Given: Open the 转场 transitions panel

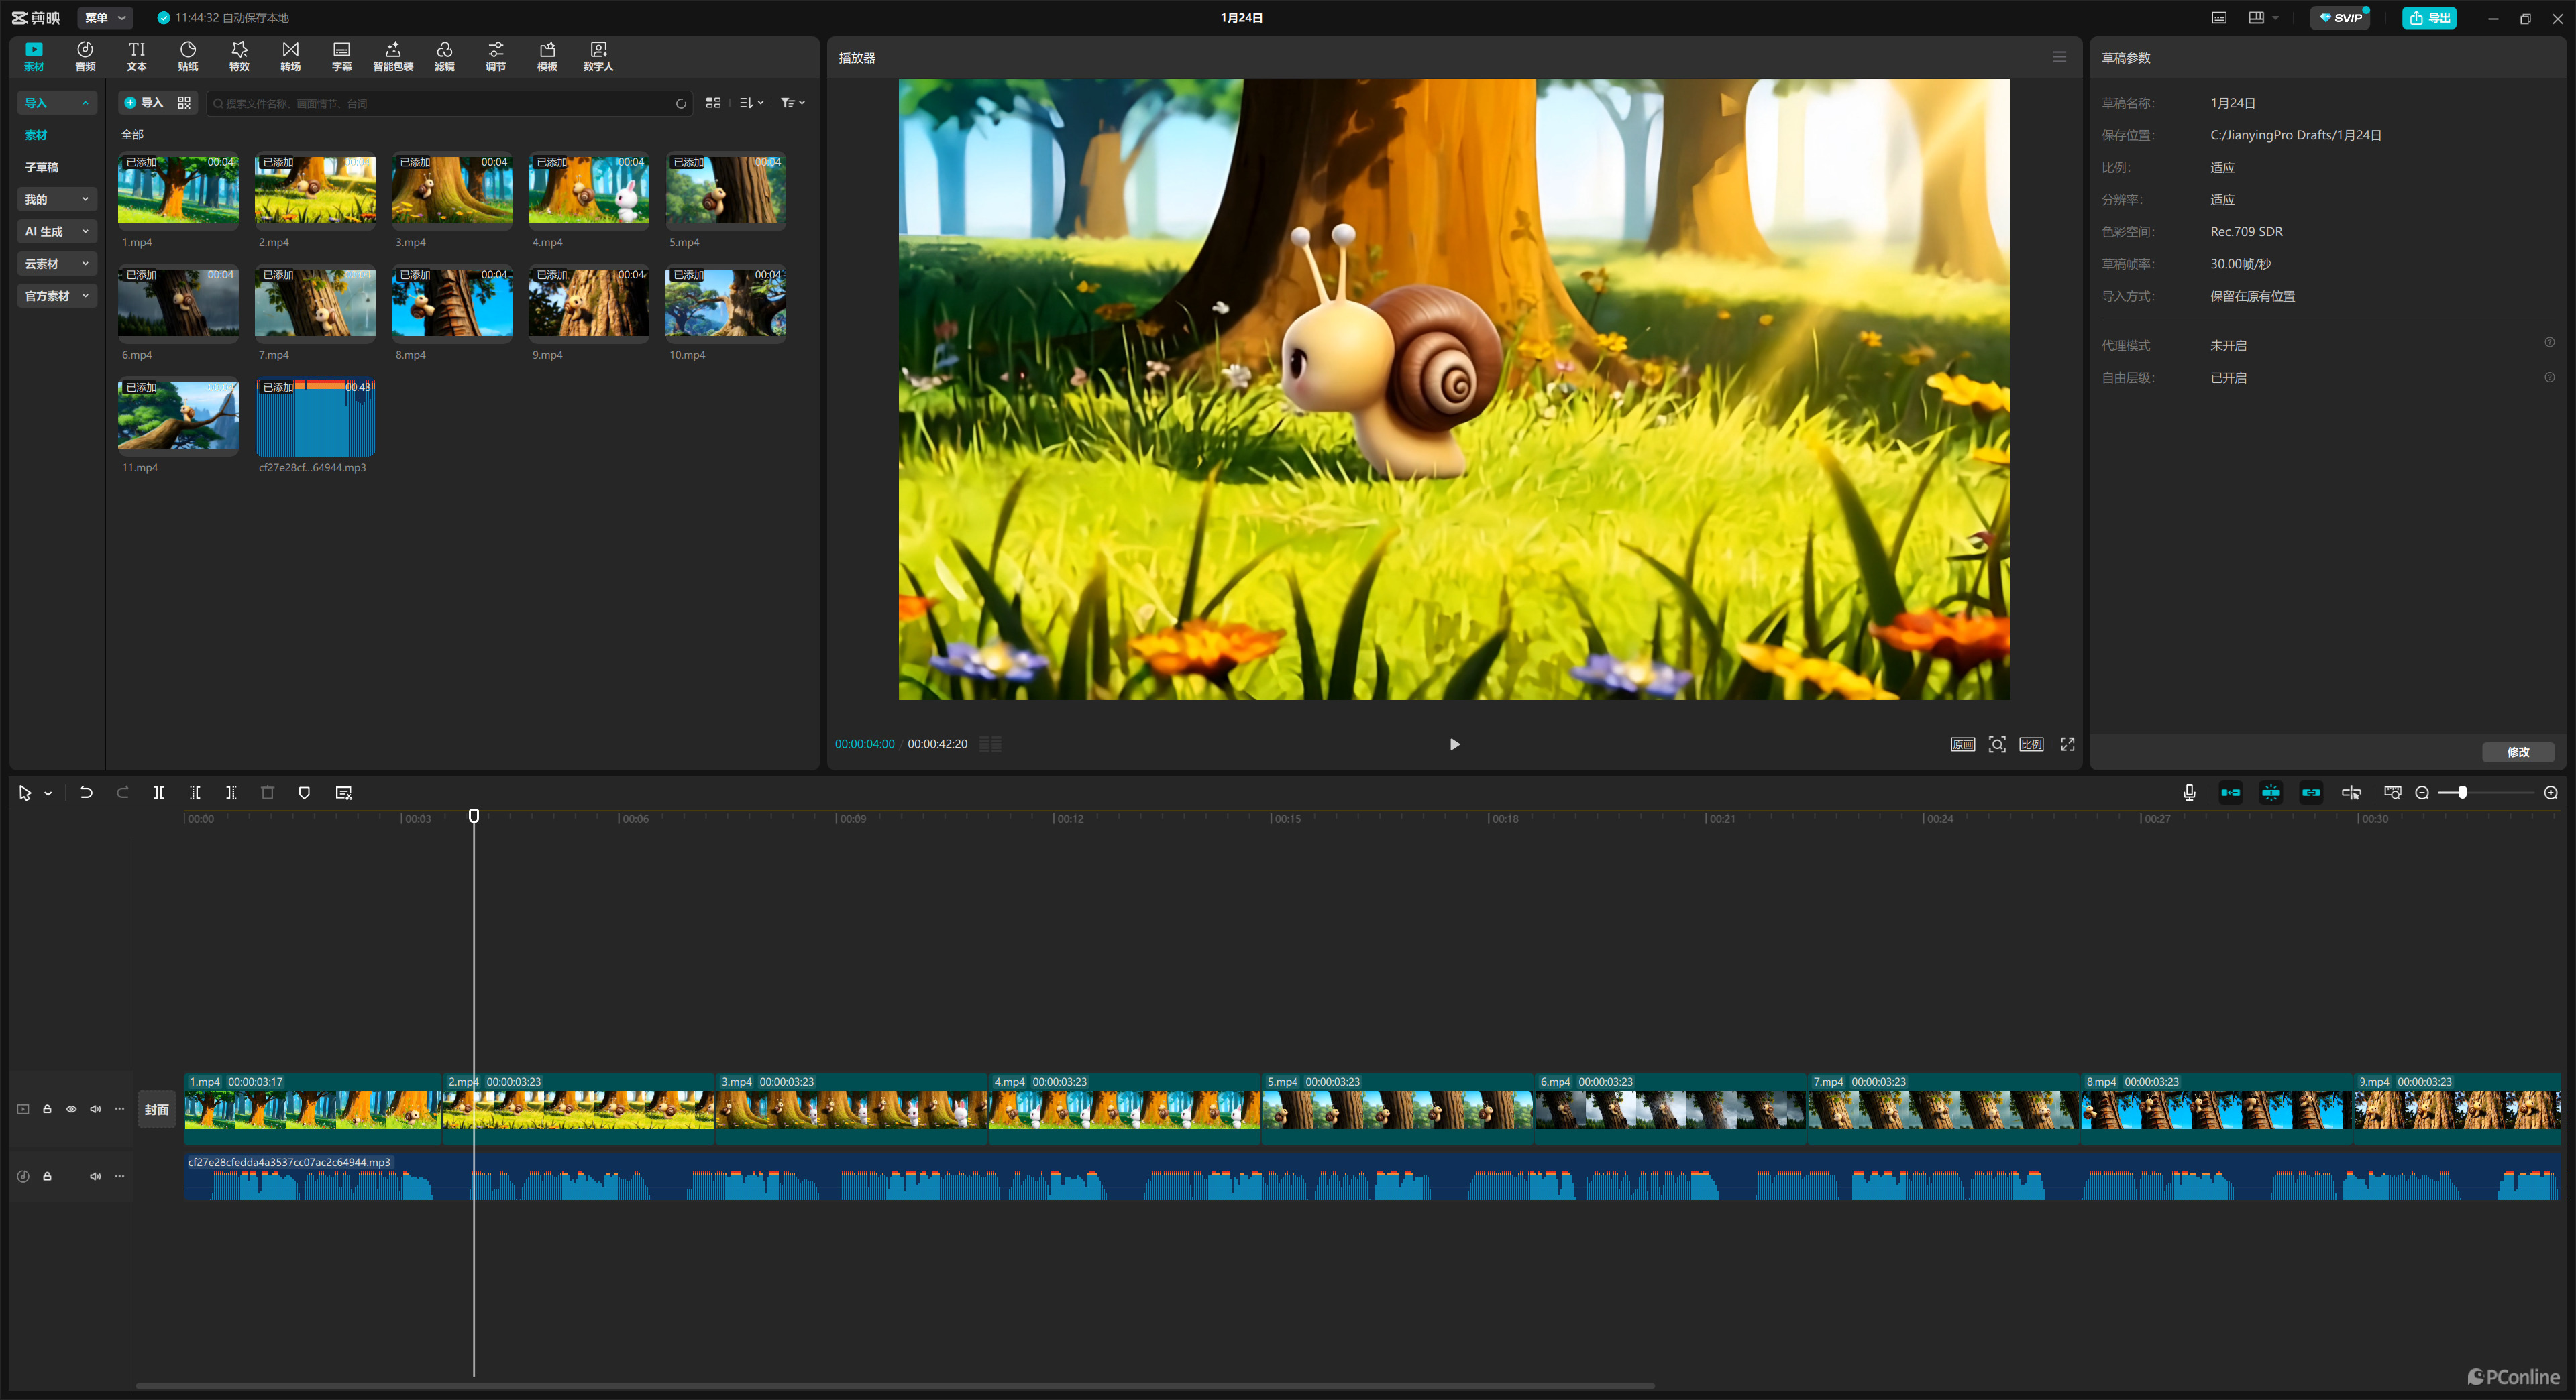Looking at the screenshot, I should click(x=290, y=56).
